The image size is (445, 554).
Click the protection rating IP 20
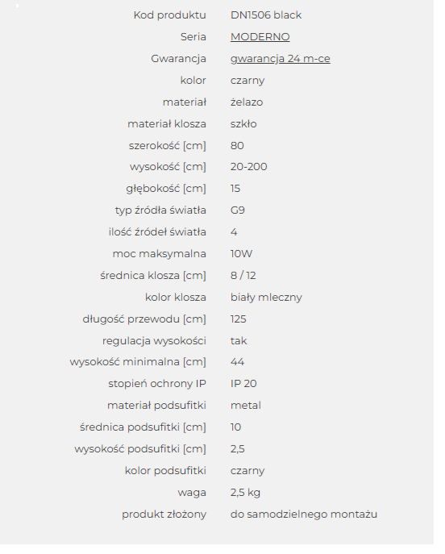coord(243,384)
